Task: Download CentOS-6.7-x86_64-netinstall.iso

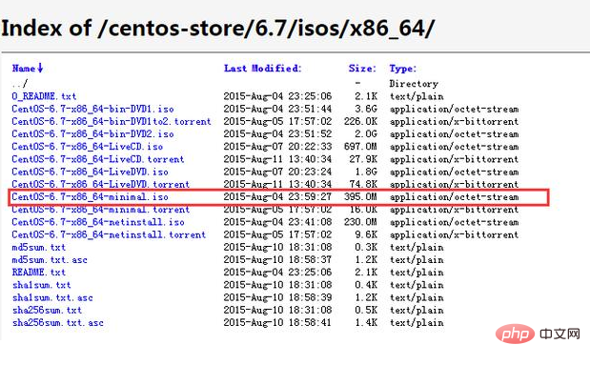Action: (98, 222)
